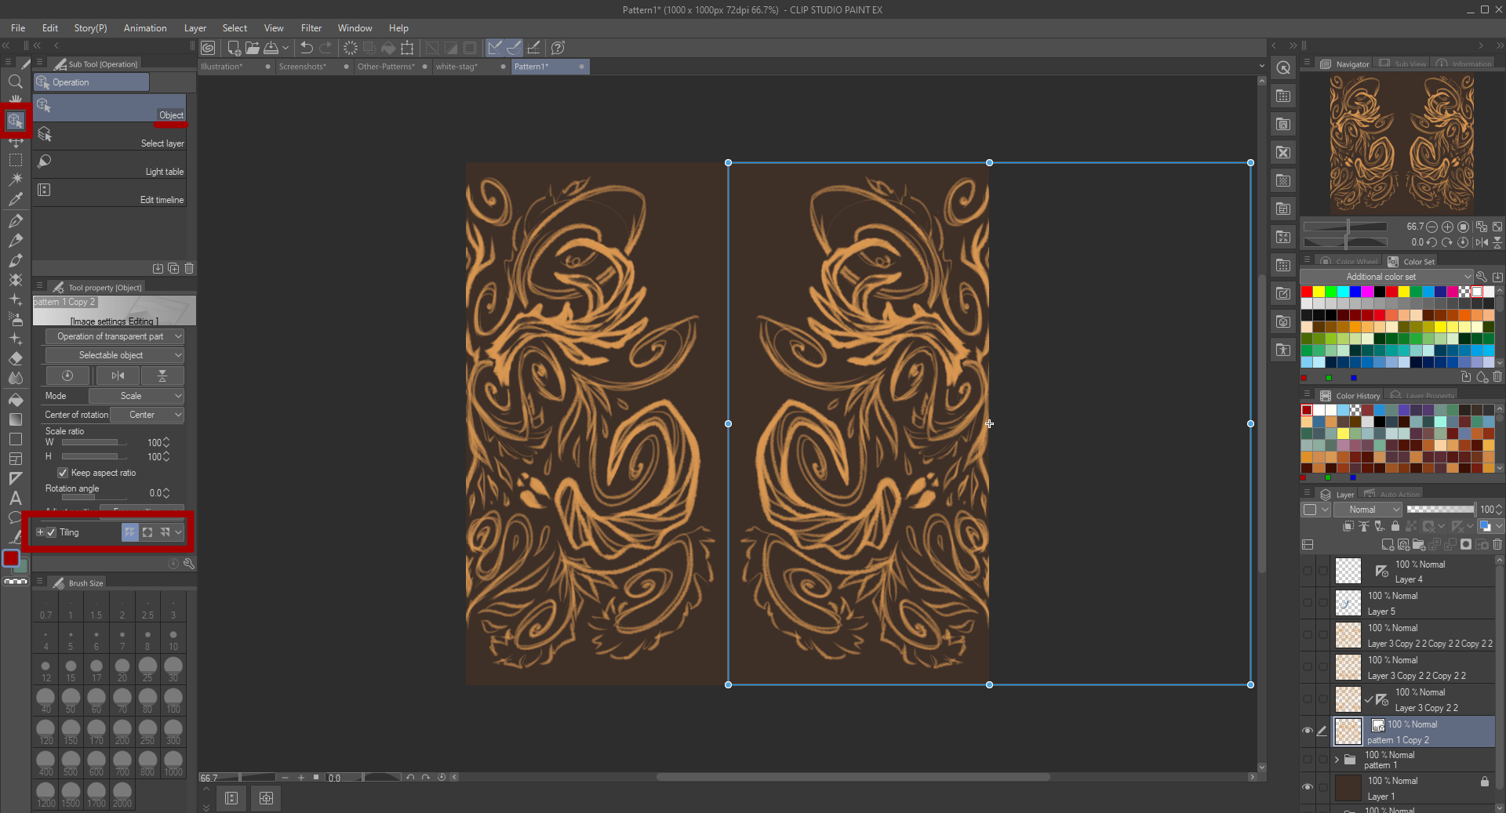Viewport: 1506px width, 813px height.
Task: Open the Color Set settings wrench icon
Action: pyautogui.click(x=1482, y=277)
